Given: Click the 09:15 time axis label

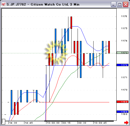Looking at the screenshot, I should coord(67,123).
